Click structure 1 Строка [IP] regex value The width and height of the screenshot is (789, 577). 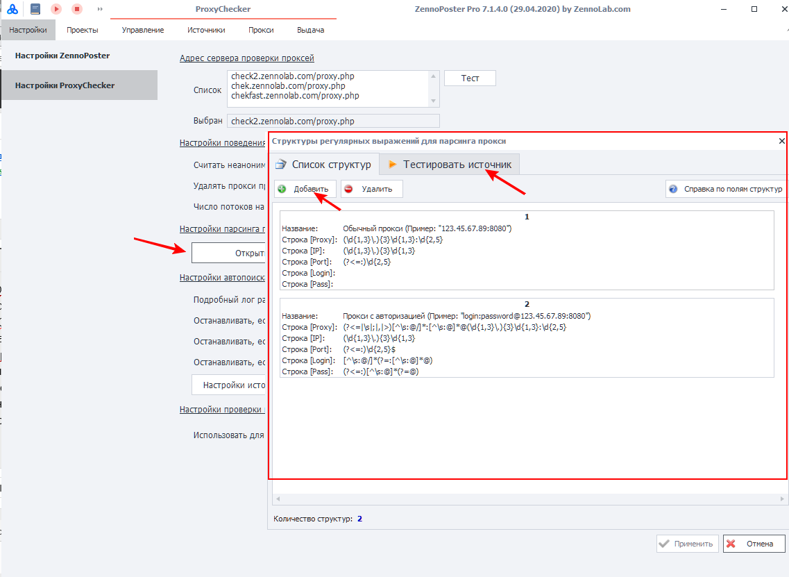[379, 250]
